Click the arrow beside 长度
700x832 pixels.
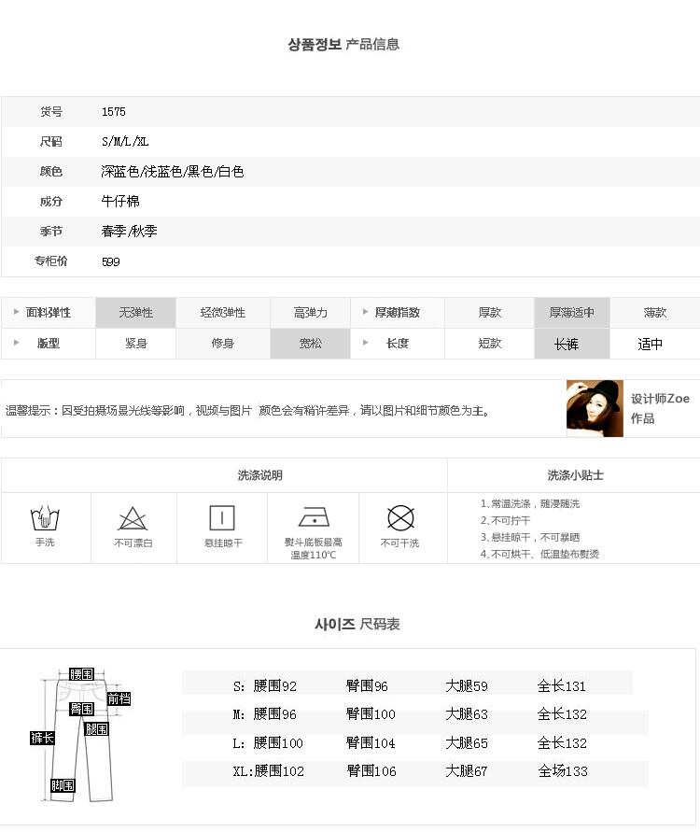[x=365, y=343]
